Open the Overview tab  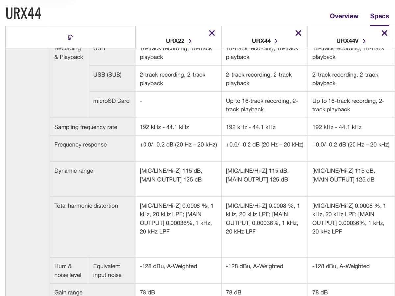[344, 16]
